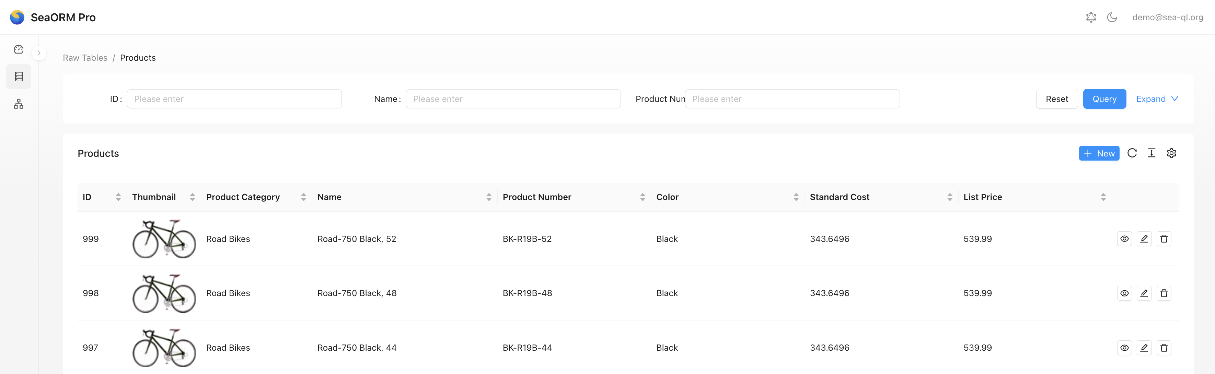Open the hierarchy diagram sidebar icon
Image resolution: width=1215 pixels, height=374 pixels.
(x=19, y=104)
